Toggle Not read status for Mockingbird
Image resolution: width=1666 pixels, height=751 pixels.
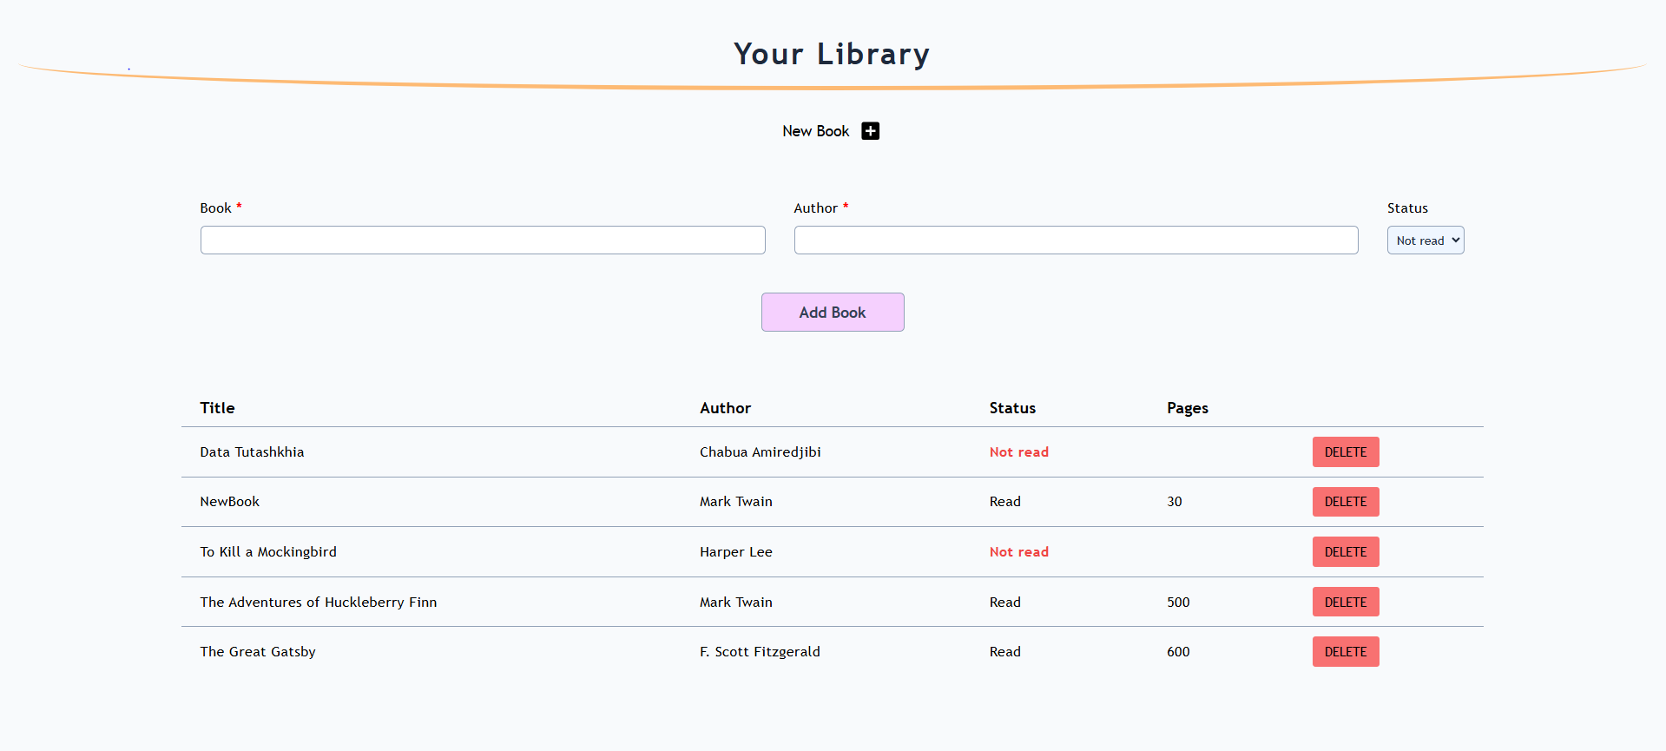pyautogui.click(x=1018, y=552)
